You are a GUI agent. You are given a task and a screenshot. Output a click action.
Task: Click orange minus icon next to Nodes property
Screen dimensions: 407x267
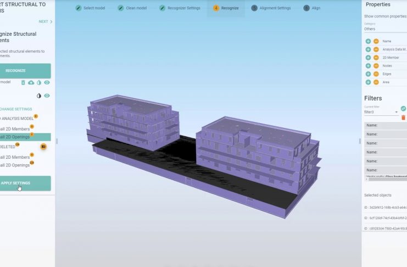pos(376,66)
